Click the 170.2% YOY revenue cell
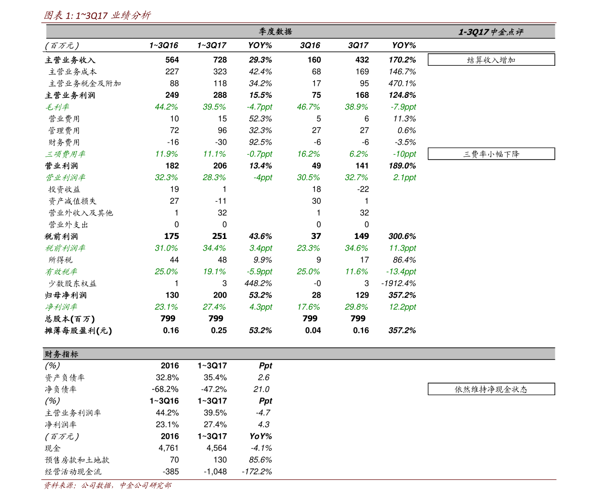Image resolution: width=598 pixels, height=500 pixels. pyautogui.click(x=402, y=60)
